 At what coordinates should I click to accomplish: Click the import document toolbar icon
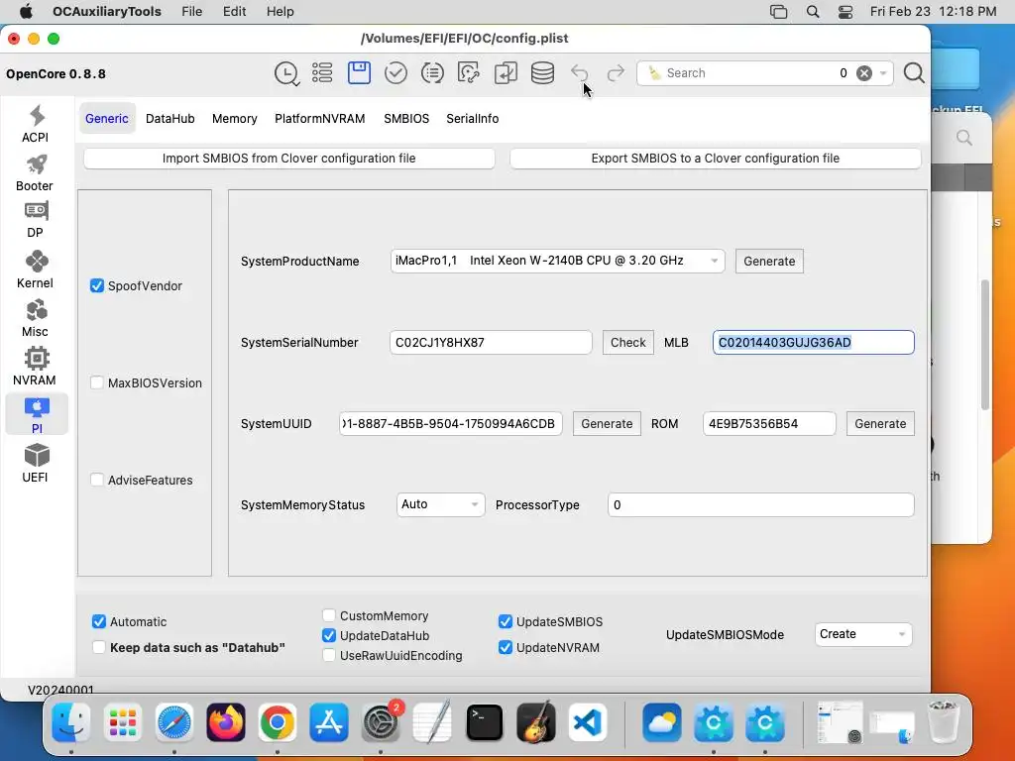(x=506, y=73)
